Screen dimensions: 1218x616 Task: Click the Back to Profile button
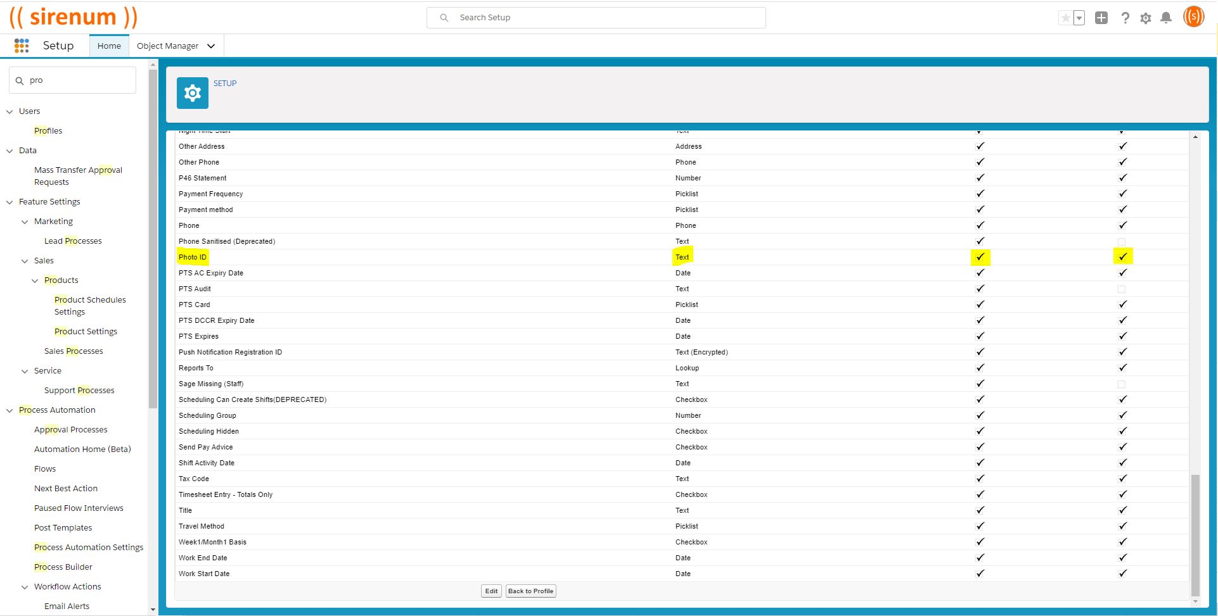click(x=530, y=591)
